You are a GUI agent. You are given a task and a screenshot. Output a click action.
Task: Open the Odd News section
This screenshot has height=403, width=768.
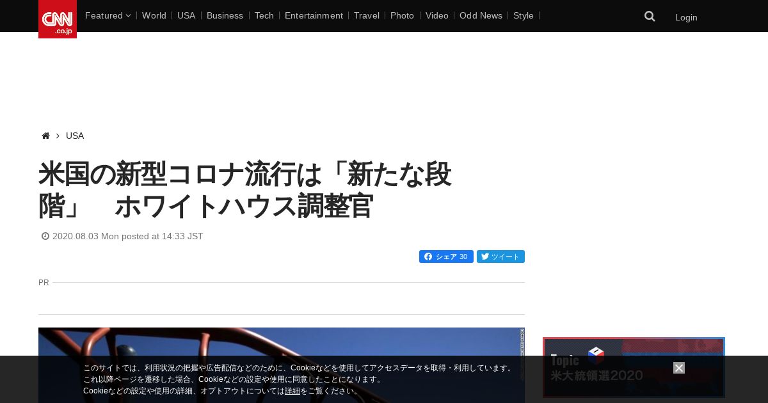coord(481,15)
